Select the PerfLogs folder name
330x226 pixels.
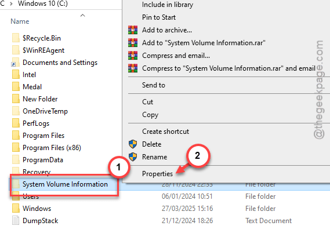click(x=36, y=123)
